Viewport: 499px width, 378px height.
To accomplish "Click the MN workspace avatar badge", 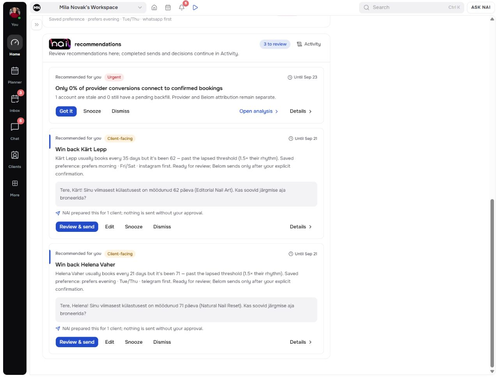I will pyautogui.click(x=37, y=7).
